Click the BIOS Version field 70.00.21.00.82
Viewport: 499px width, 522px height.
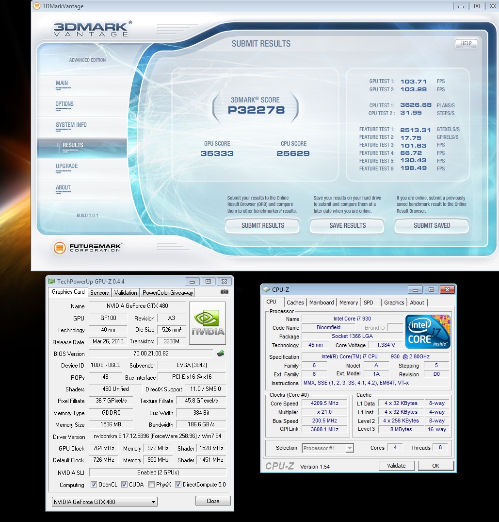point(151,353)
